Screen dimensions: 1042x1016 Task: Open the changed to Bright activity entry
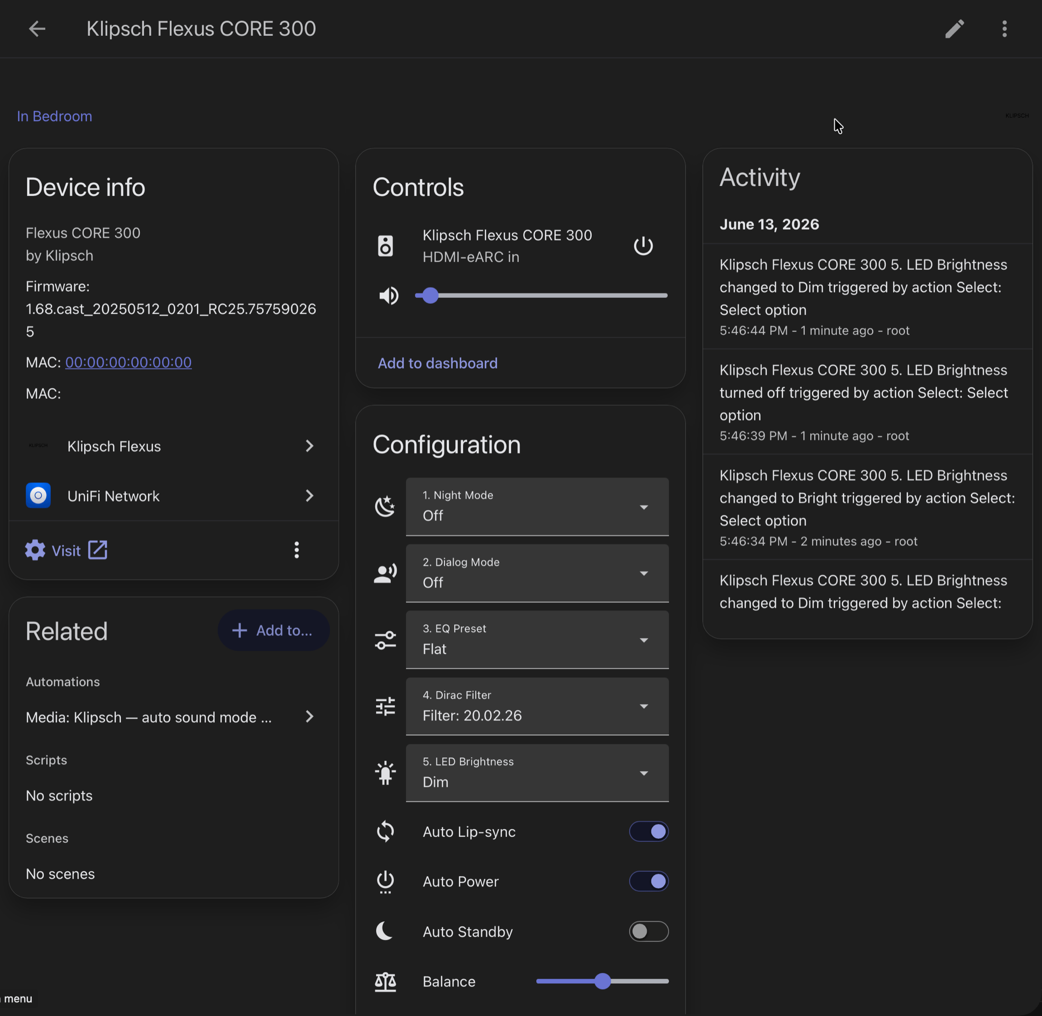coord(868,507)
